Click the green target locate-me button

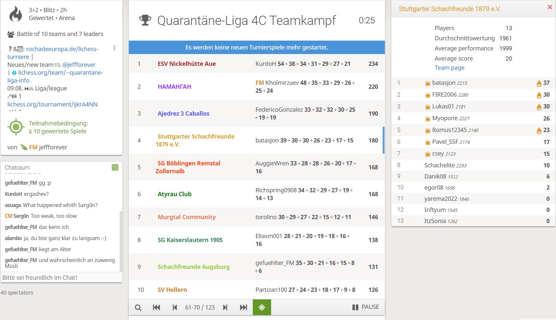(x=262, y=307)
